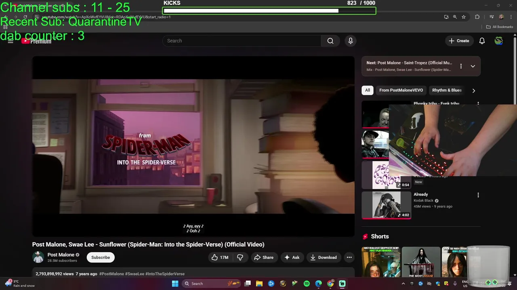Viewport: 517px width, 290px height.
Task: Click the Shorts section heading
Action: [x=380, y=236]
